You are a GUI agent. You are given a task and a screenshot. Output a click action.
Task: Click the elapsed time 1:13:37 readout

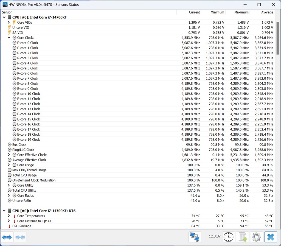215,236
